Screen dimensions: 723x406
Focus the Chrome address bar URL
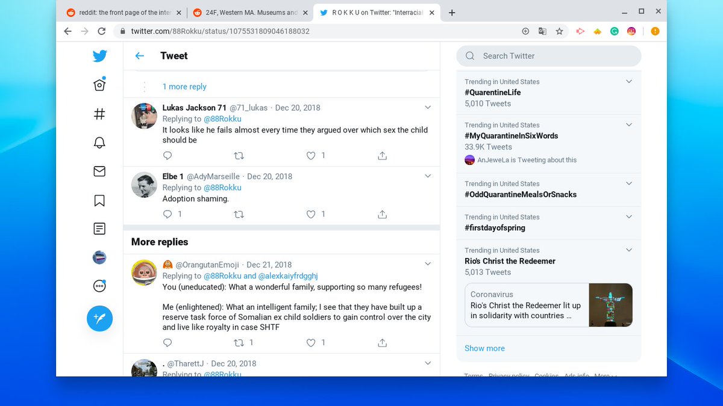221,31
